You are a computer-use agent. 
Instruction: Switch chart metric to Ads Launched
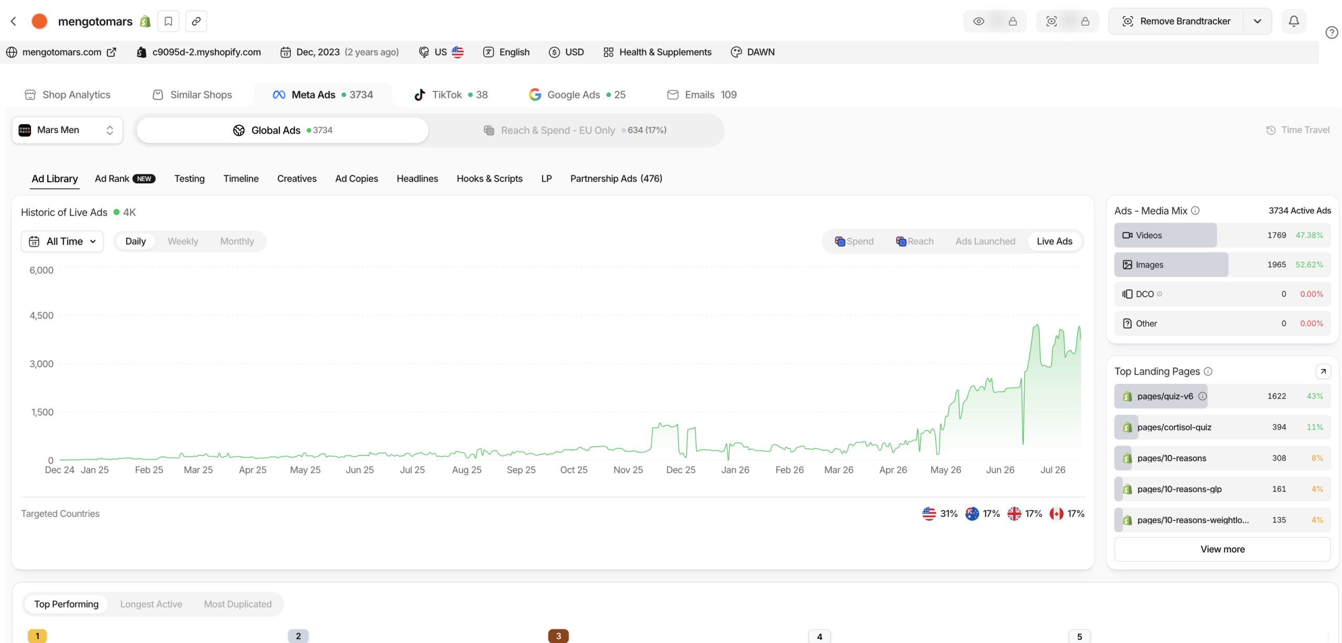pyautogui.click(x=985, y=241)
